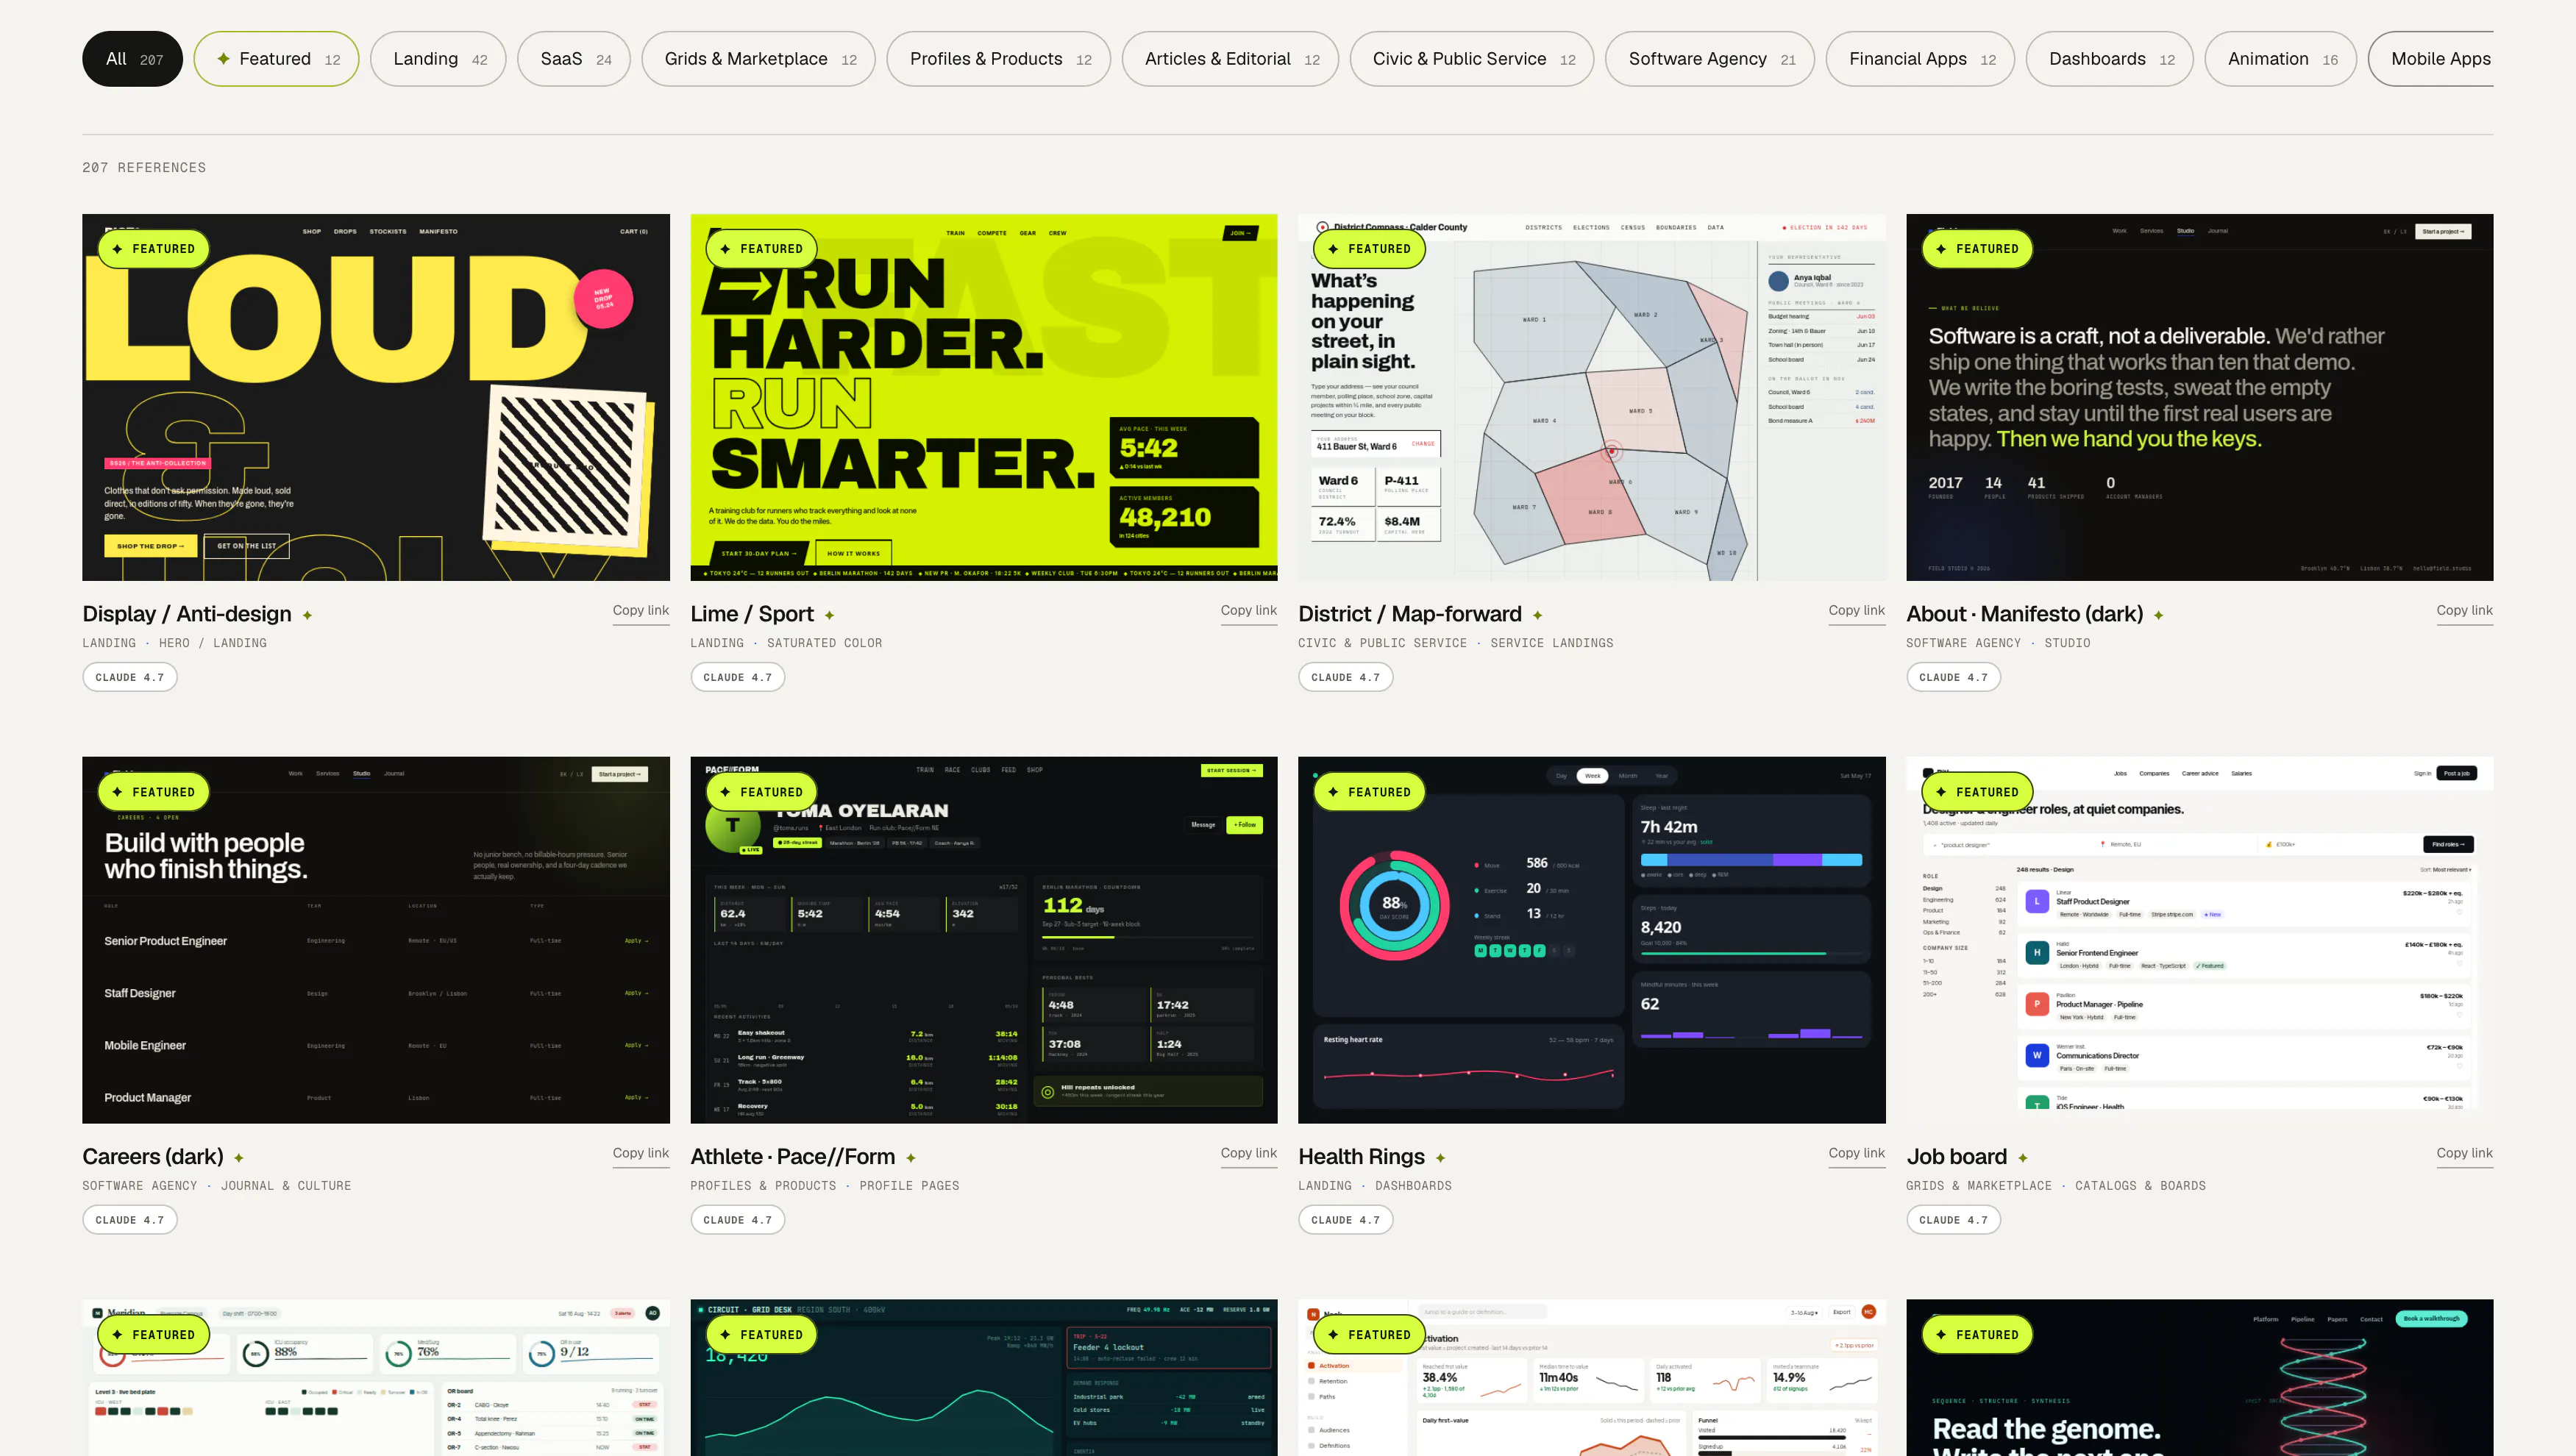
Task: Filter by Civic & Public Service
Action: pyautogui.click(x=1472, y=59)
